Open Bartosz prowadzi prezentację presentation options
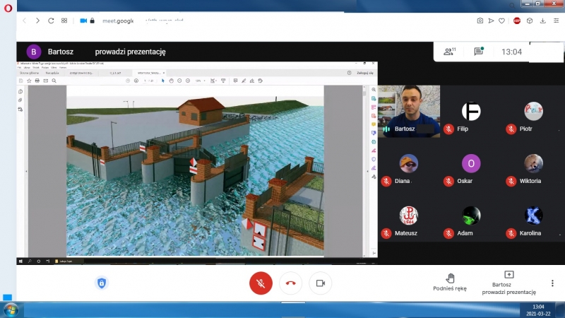This screenshot has width=565, height=318. pos(509,283)
